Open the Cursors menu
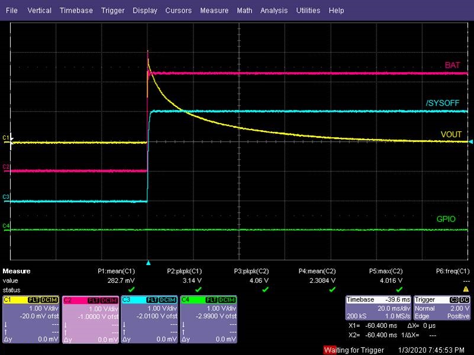This screenshot has height=355, width=474. pyautogui.click(x=178, y=11)
